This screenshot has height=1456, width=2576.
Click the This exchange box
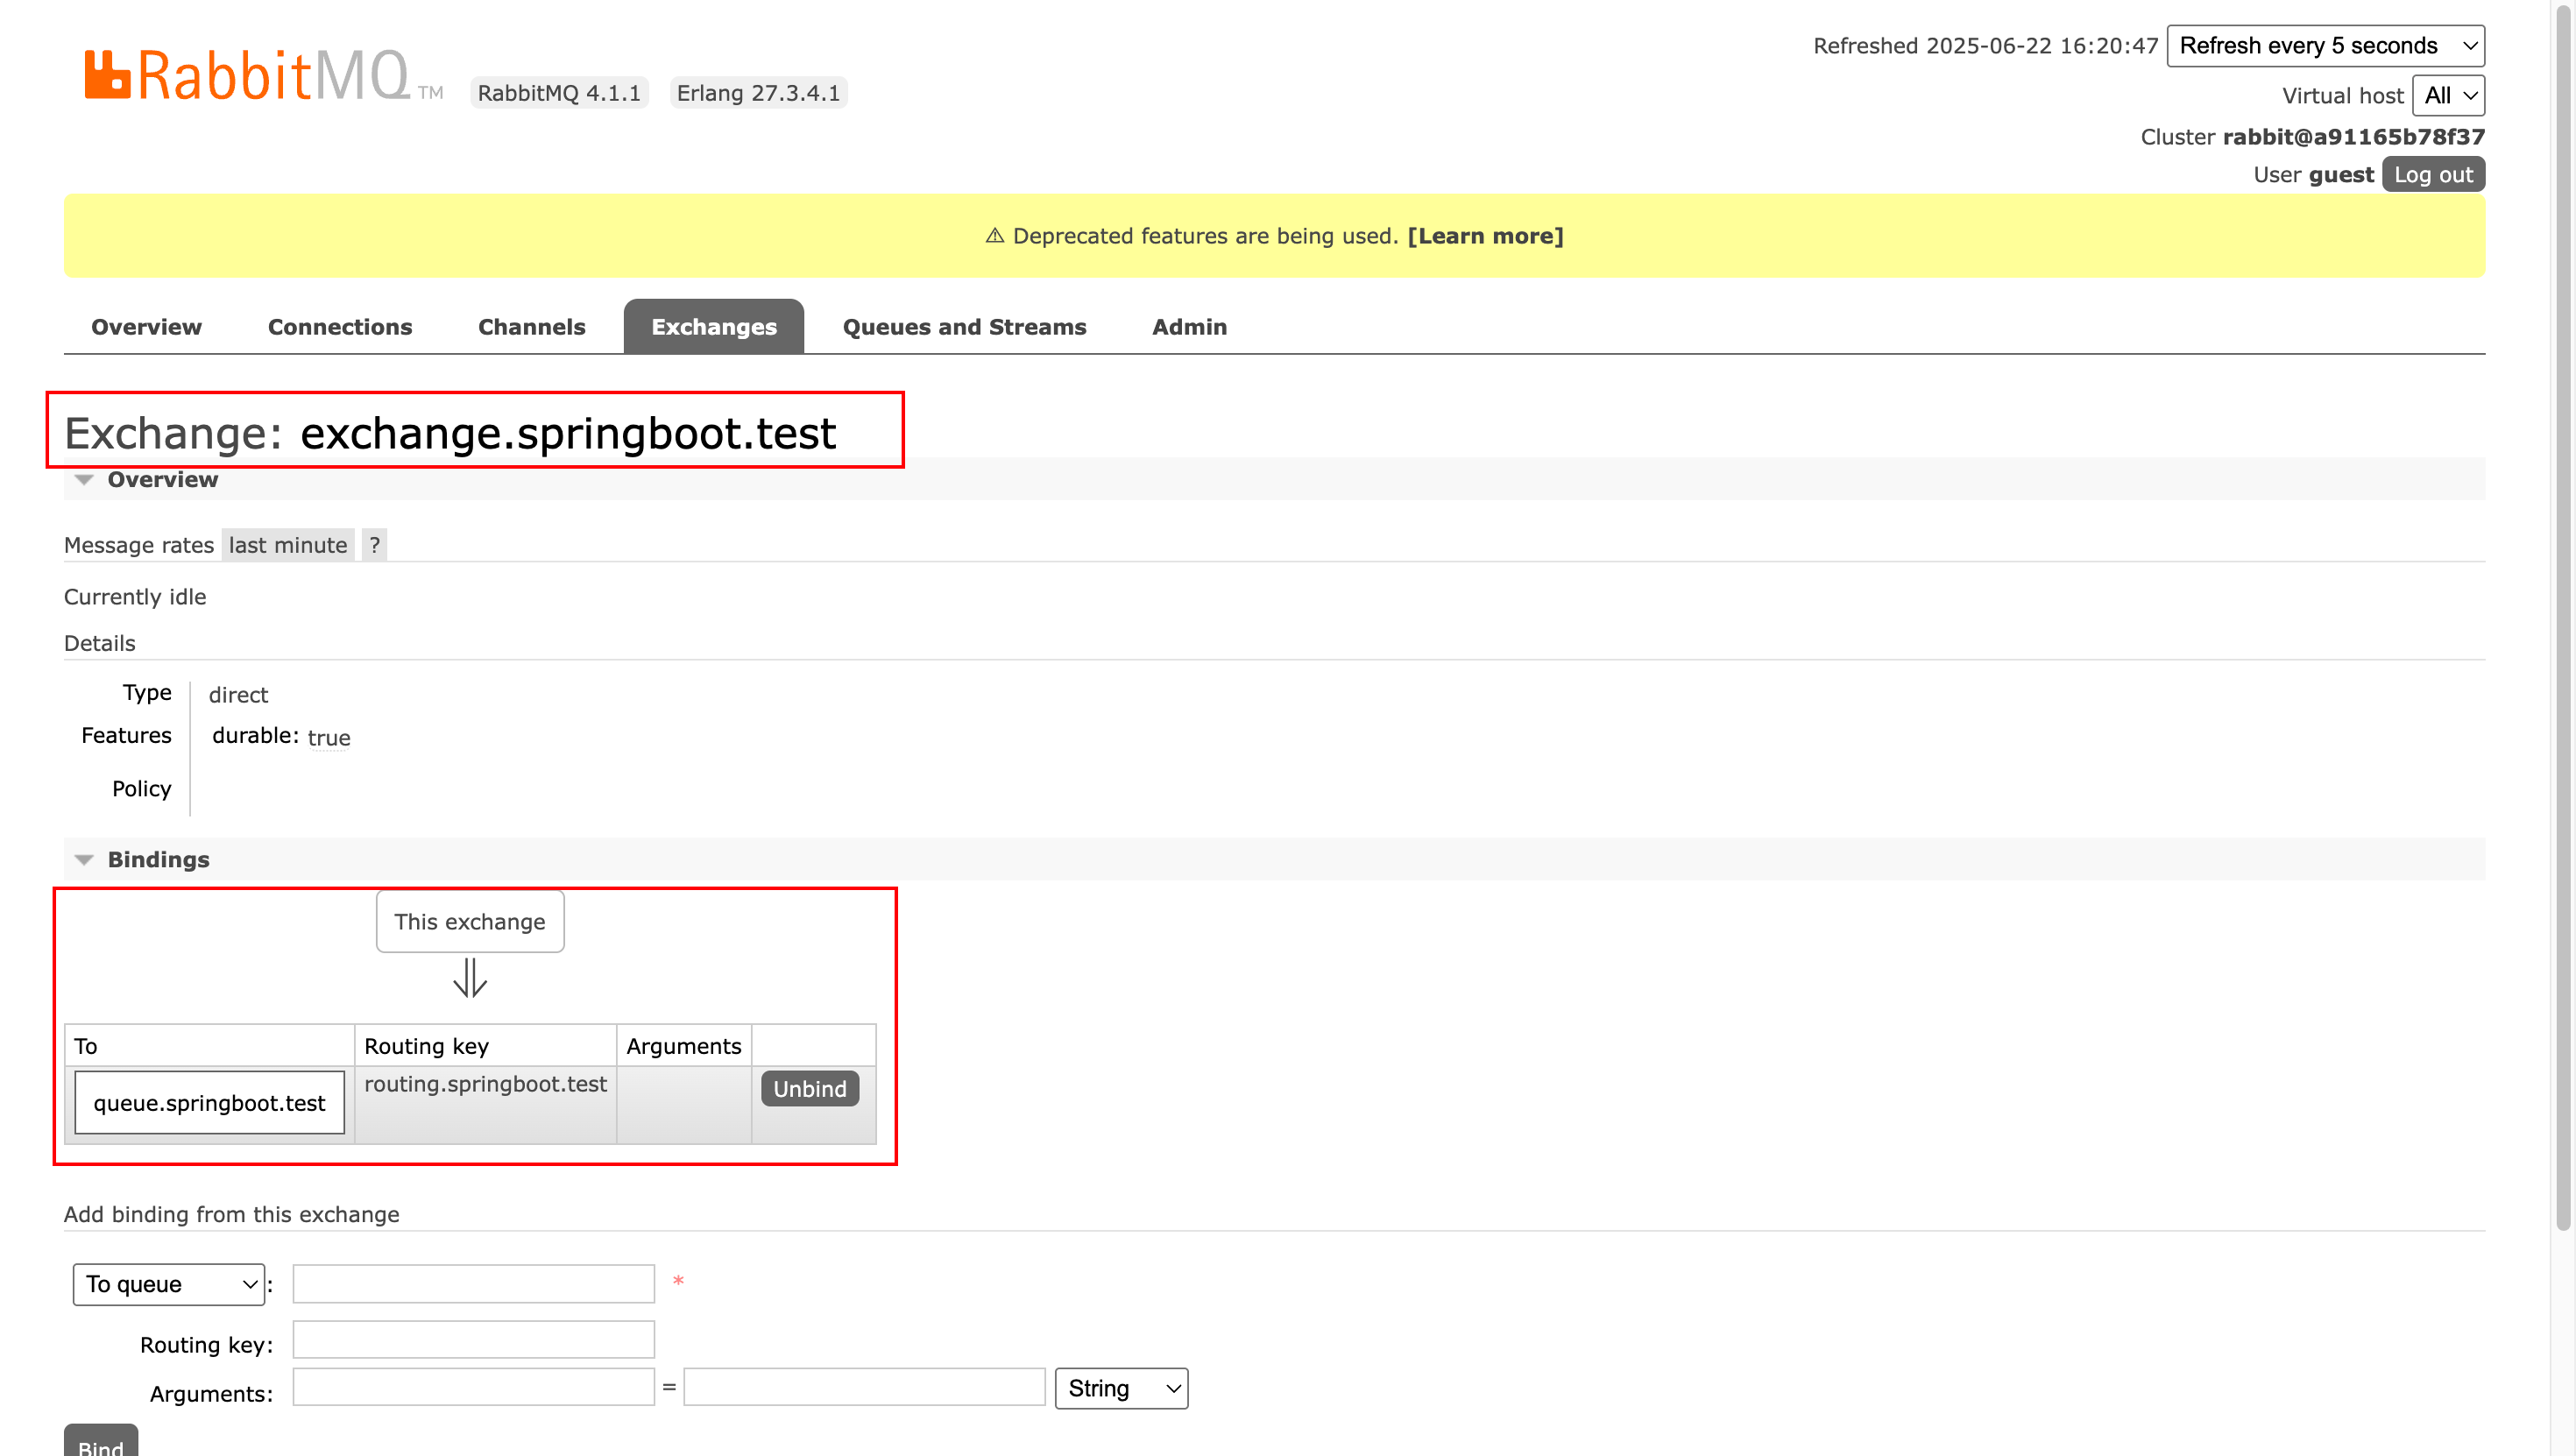470,922
